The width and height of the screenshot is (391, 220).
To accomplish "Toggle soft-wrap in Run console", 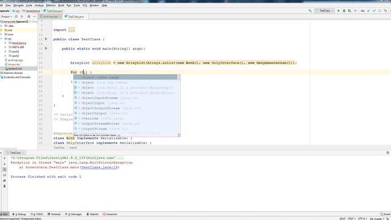I will (4, 169).
